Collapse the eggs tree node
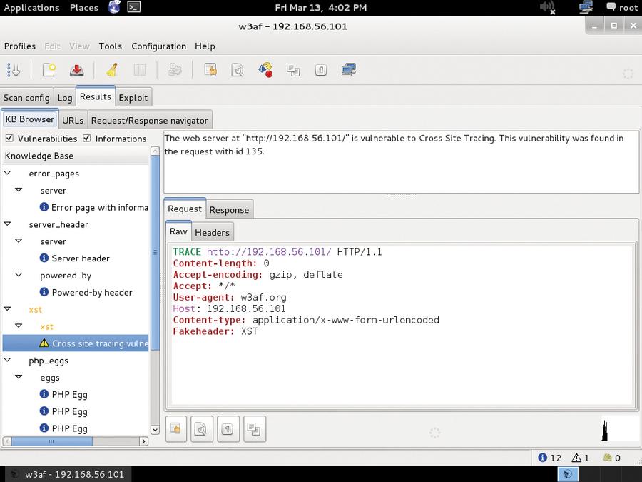The image size is (642, 482). [x=19, y=376]
